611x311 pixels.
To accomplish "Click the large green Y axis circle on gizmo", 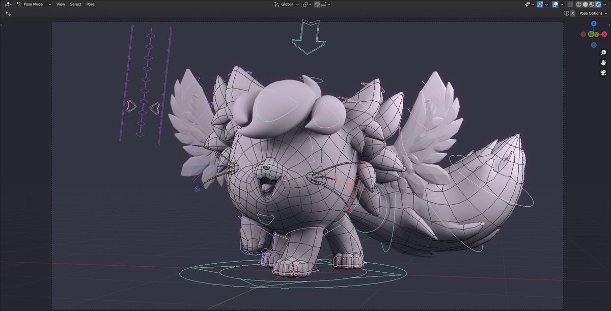I will 591,34.
